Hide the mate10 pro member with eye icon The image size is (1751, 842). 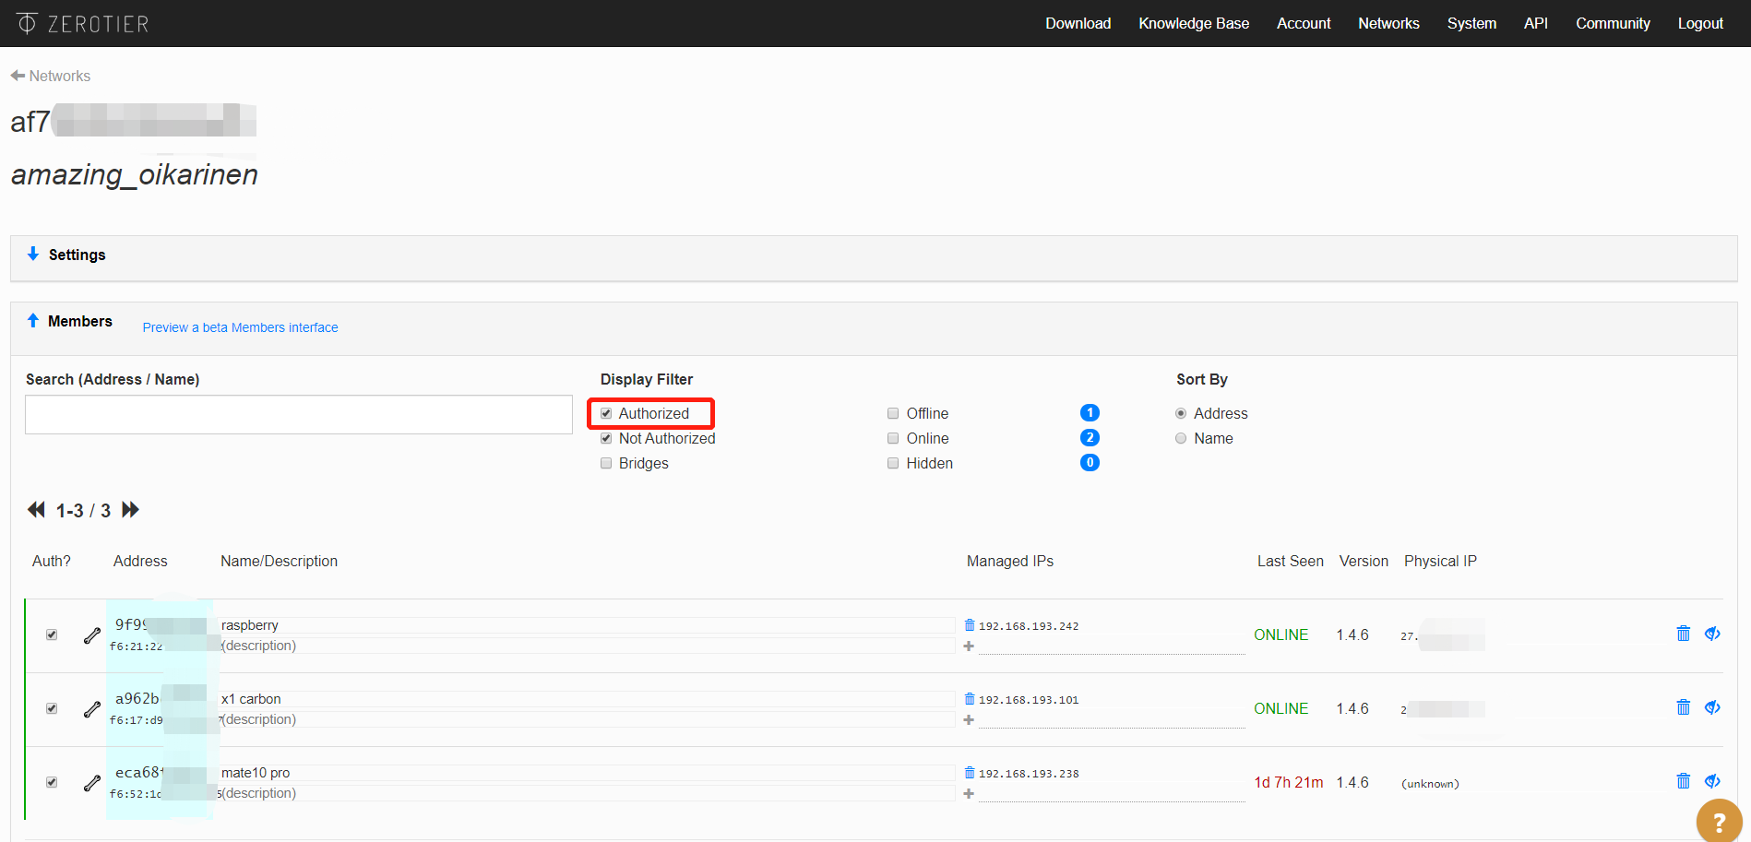[x=1712, y=781]
